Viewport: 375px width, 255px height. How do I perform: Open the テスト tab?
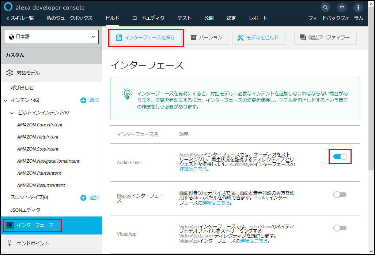click(184, 18)
